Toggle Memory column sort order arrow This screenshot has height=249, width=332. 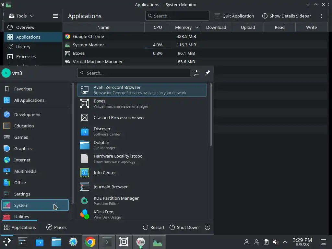[x=197, y=27]
